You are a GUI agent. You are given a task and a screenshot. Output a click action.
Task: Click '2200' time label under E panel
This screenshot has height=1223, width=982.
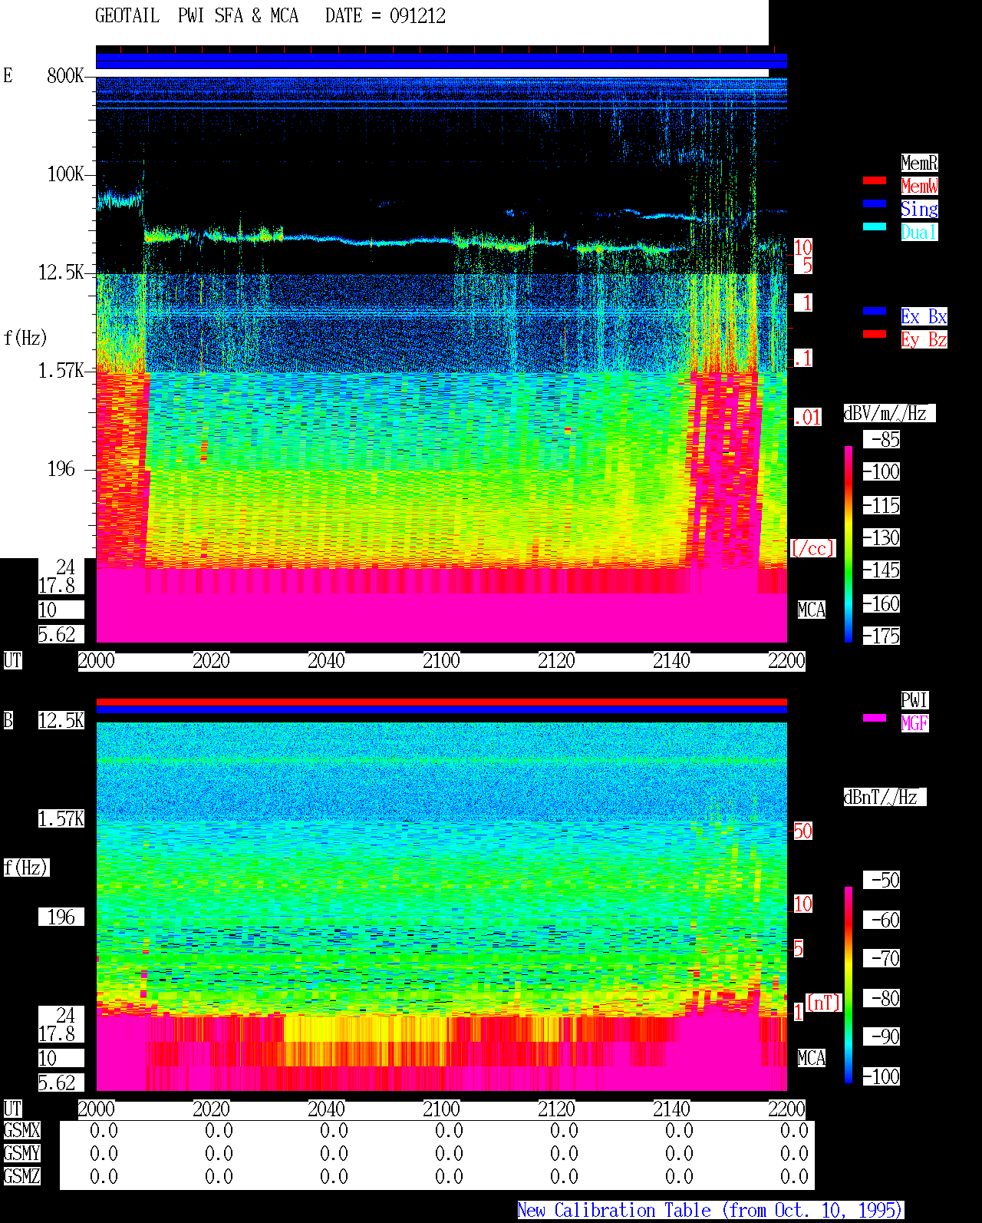click(787, 660)
